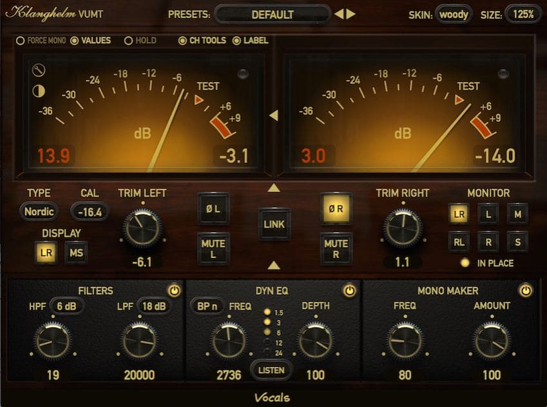The height and width of the screenshot is (407, 547).
Task: Go to next preset with right arrow
Action: (350, 14)
